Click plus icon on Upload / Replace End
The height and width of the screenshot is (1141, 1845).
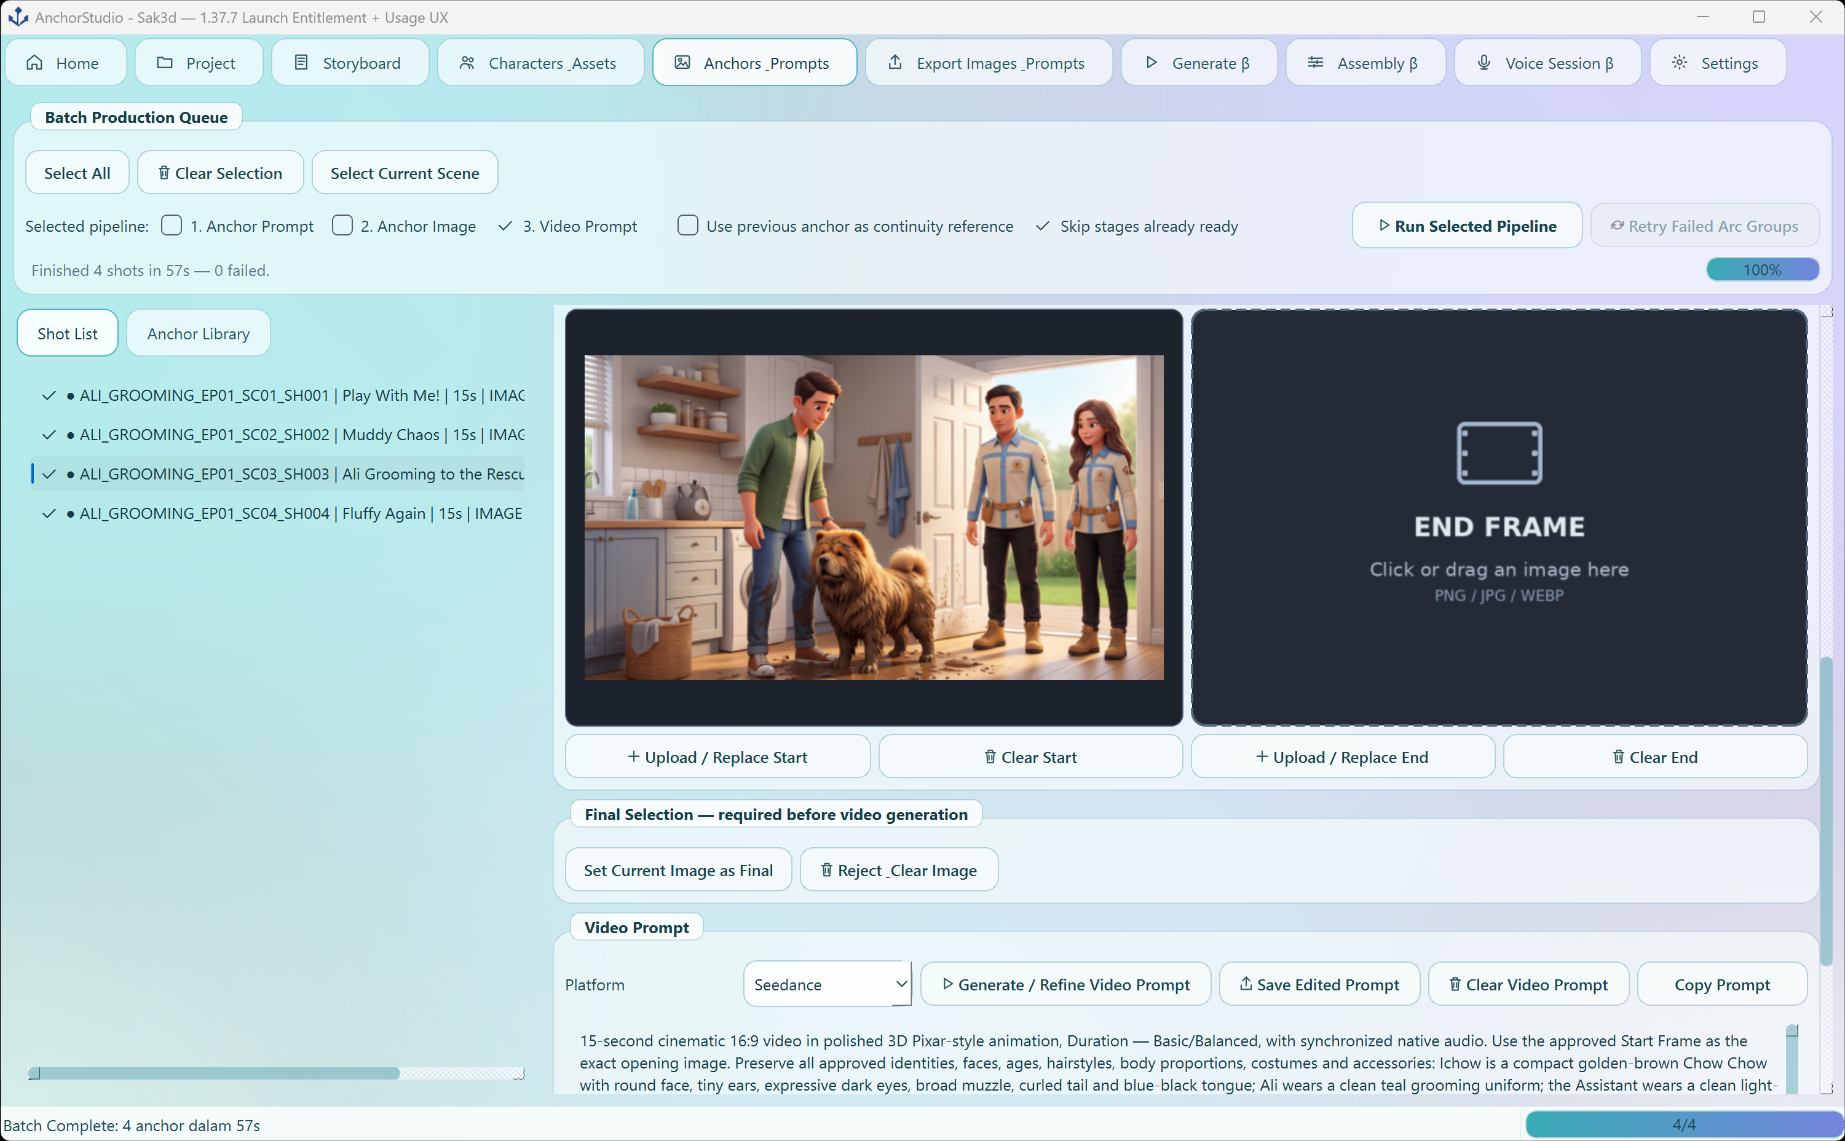1262,756
